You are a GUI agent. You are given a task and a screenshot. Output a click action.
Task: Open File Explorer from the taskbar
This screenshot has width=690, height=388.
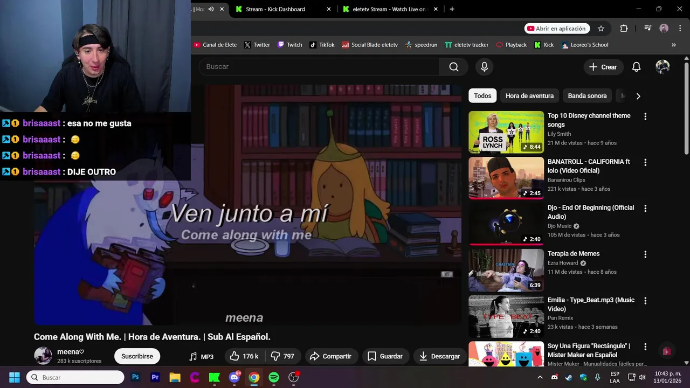tap(175, 377)
